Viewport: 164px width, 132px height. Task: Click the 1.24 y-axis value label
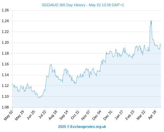coord(5,21)
